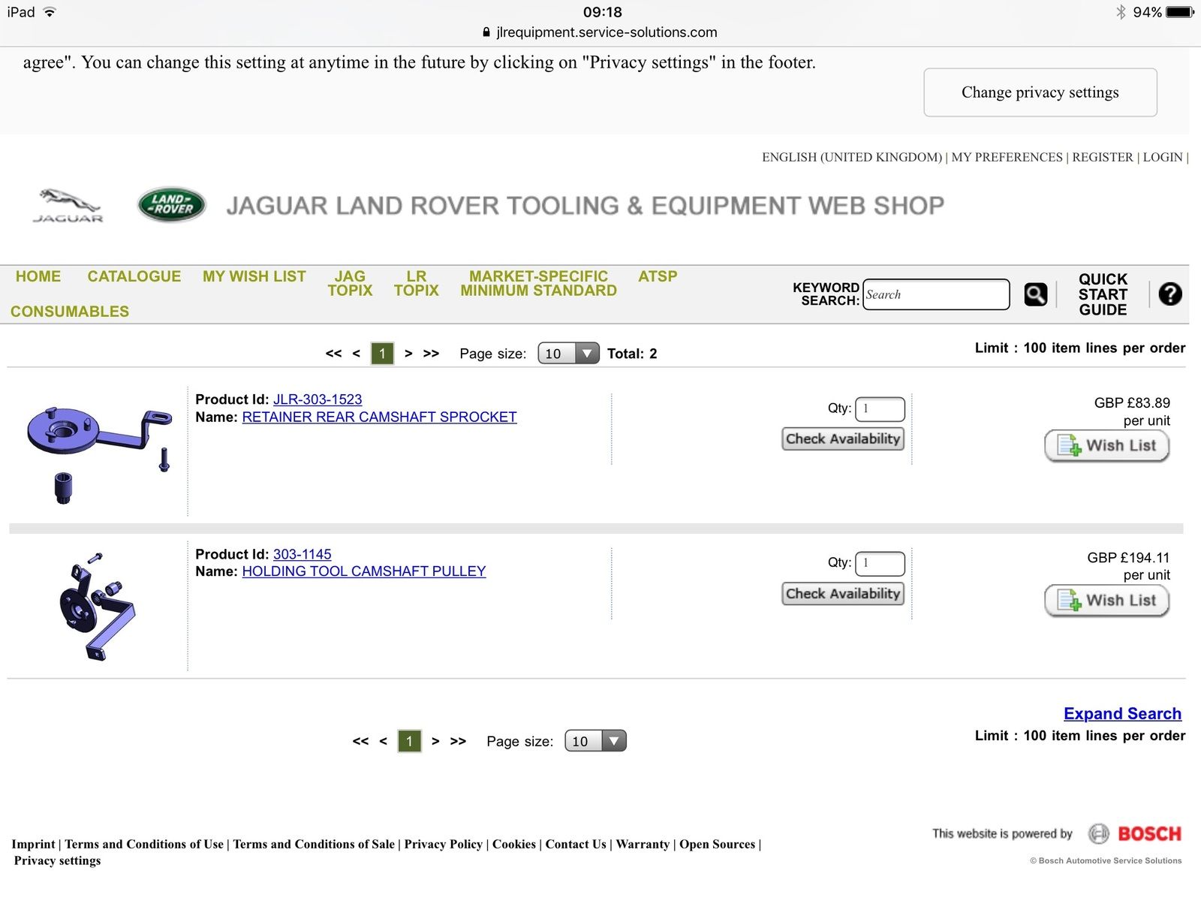Open the QUICK START GUIDE
This screenshot has height=901, width=1201.
[1103, 294]
